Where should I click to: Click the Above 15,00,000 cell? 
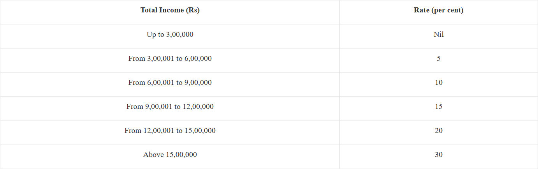170,156
